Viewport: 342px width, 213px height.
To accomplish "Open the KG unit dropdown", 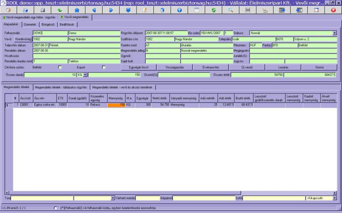I will pos(85,75).
